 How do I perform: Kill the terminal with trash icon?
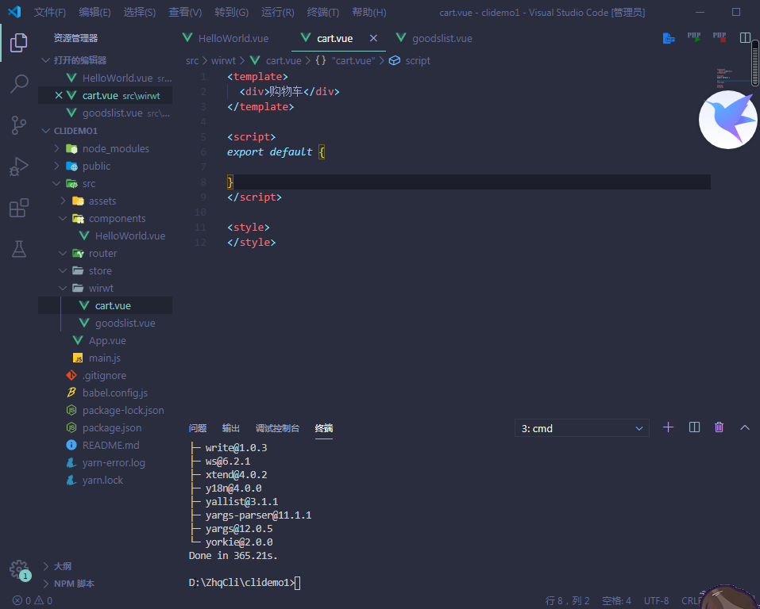[x=719, y=427]
